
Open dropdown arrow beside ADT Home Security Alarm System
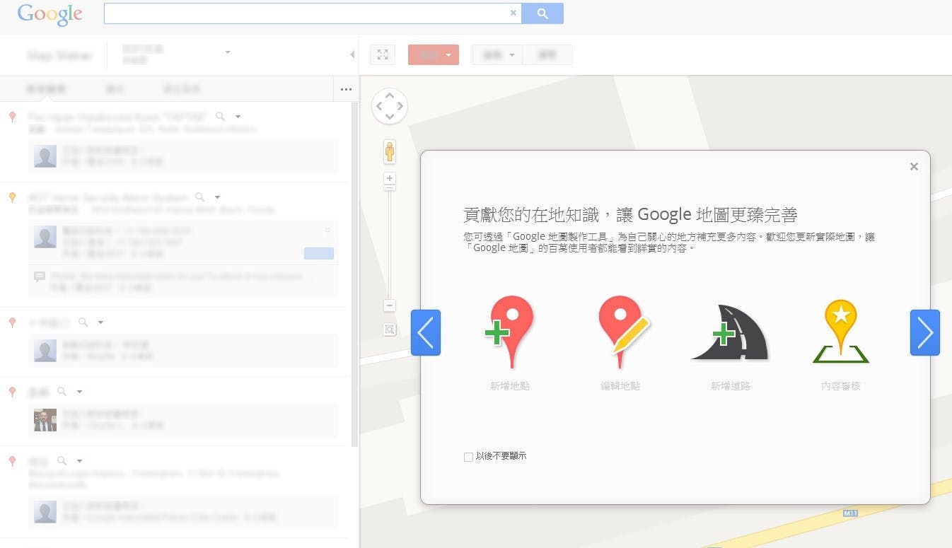click(218, 197)
